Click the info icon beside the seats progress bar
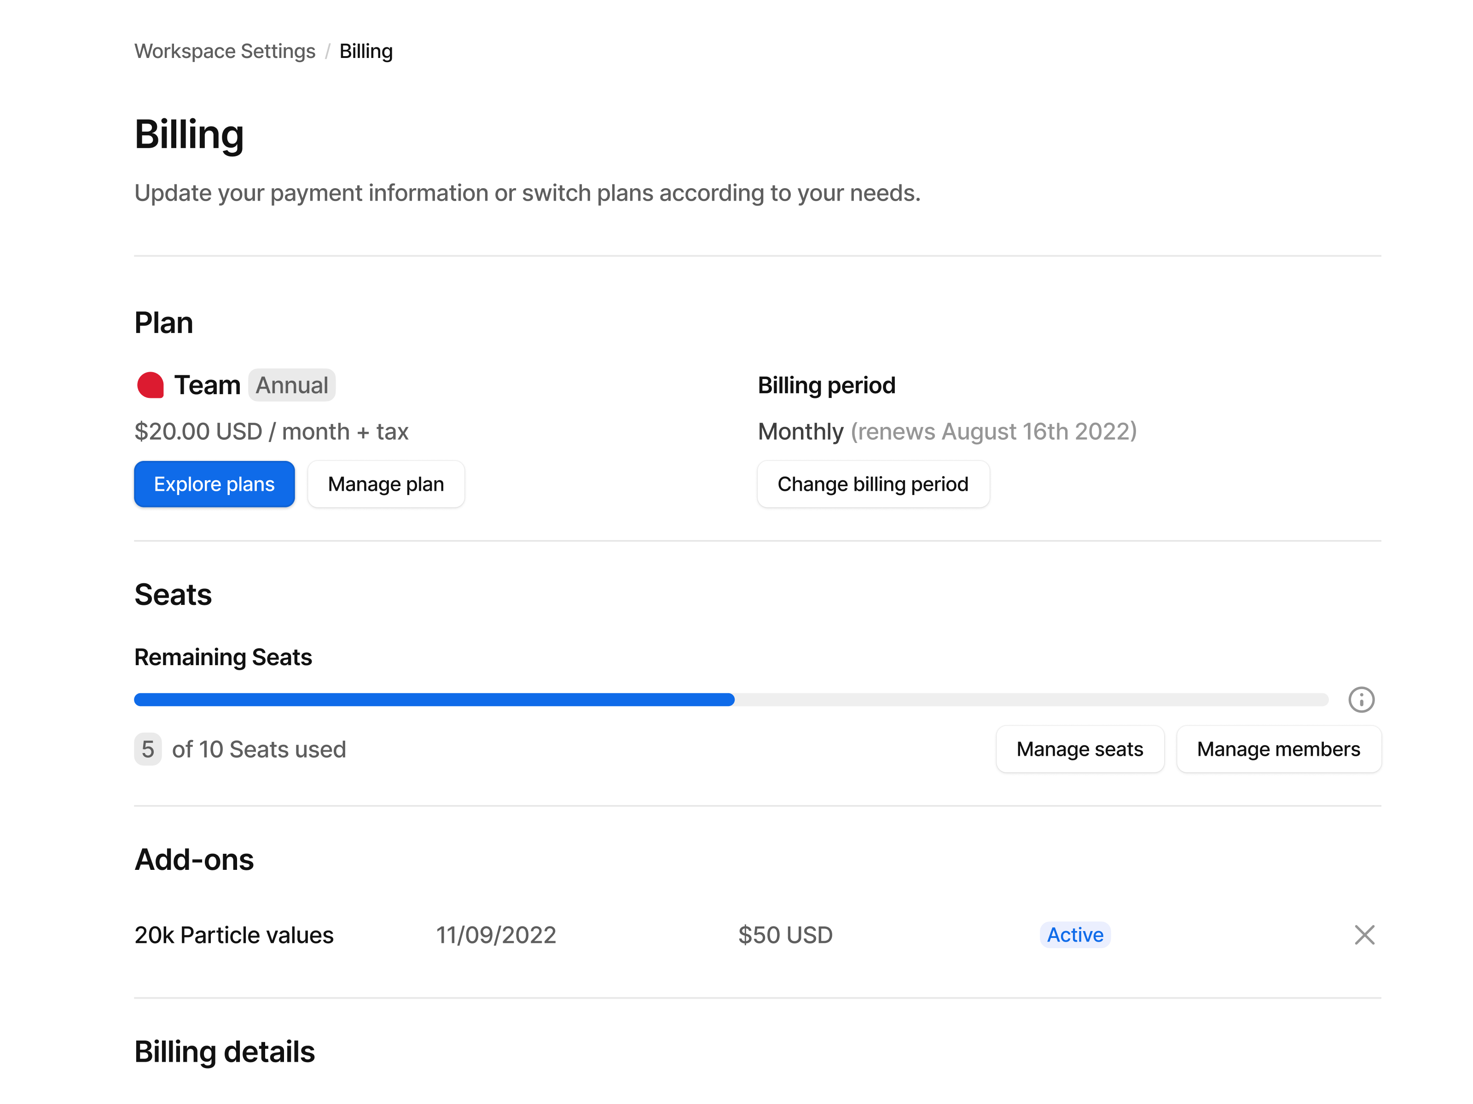1473x1104 pixels. (x=1361, y=699)
